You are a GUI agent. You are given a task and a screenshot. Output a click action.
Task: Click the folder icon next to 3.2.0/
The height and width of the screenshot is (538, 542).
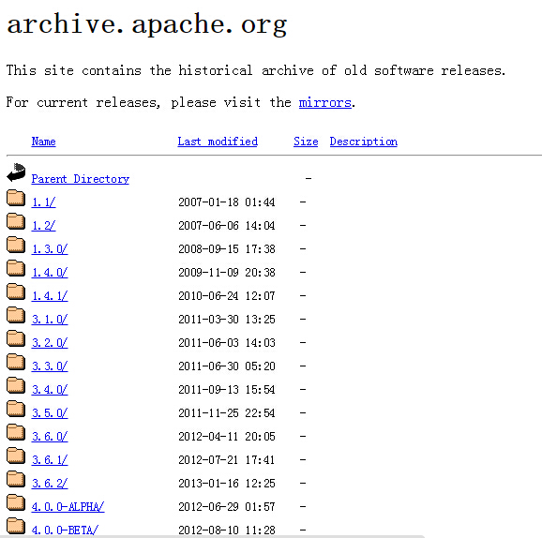(16, 338)
